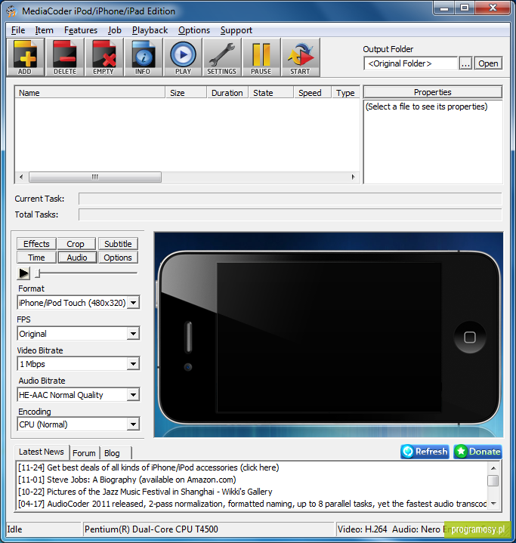Expand the Audio Bitrate dropdown
Screen dimensions: 516x543
pos(134,395)
